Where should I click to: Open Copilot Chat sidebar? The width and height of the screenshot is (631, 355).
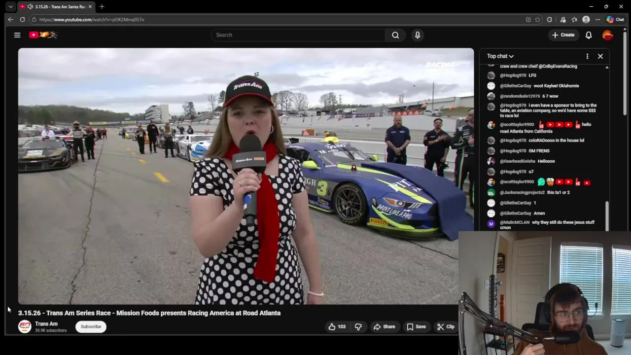click(x=615, y=20)
